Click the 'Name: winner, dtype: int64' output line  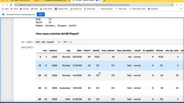click(x=56, y=25)
